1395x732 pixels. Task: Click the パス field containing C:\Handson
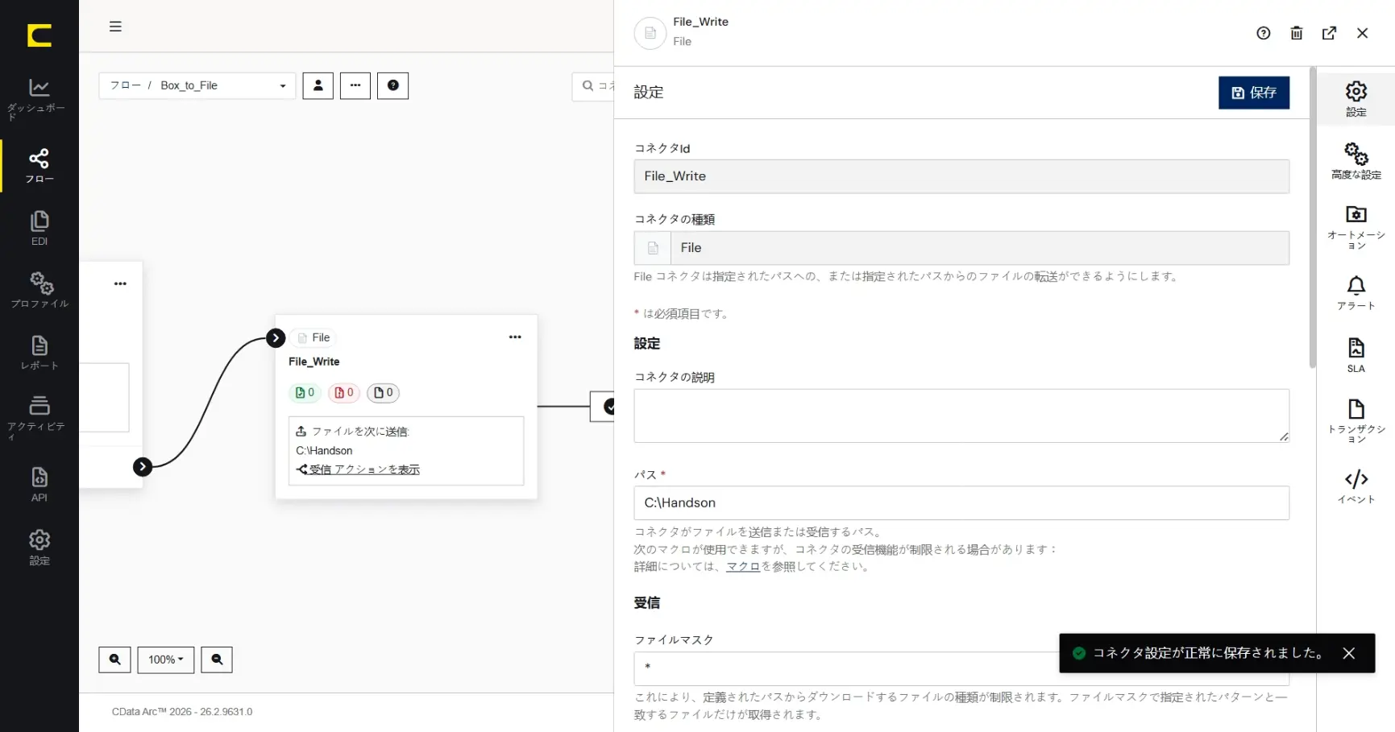[961, 502]
